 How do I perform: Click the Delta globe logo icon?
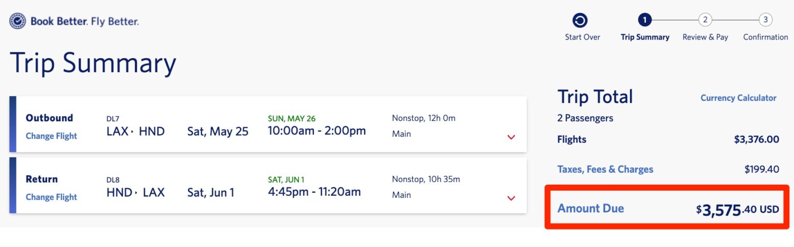point(17,21)
